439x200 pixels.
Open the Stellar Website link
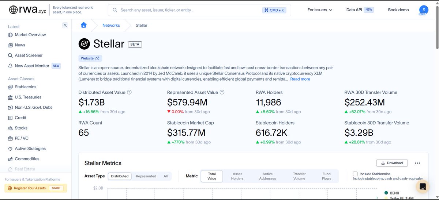pos(90,58)
